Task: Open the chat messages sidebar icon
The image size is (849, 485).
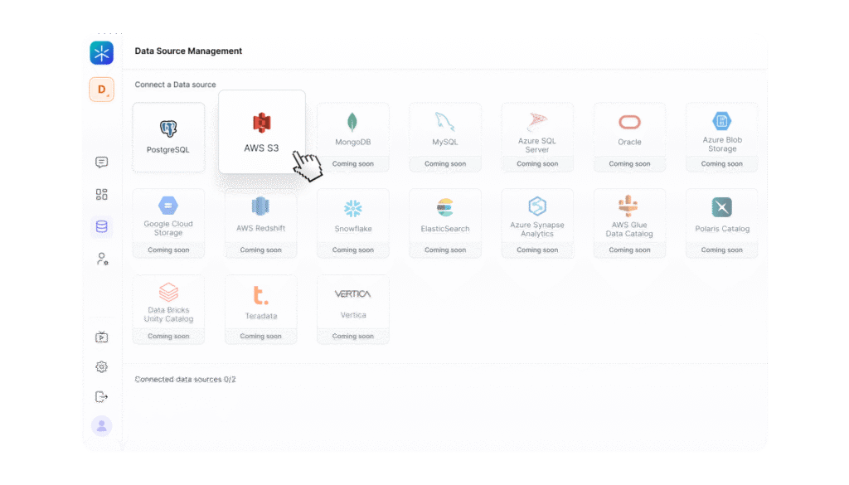Action: 101,162
